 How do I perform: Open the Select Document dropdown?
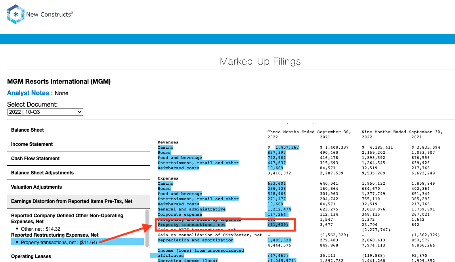pos(45,112)
